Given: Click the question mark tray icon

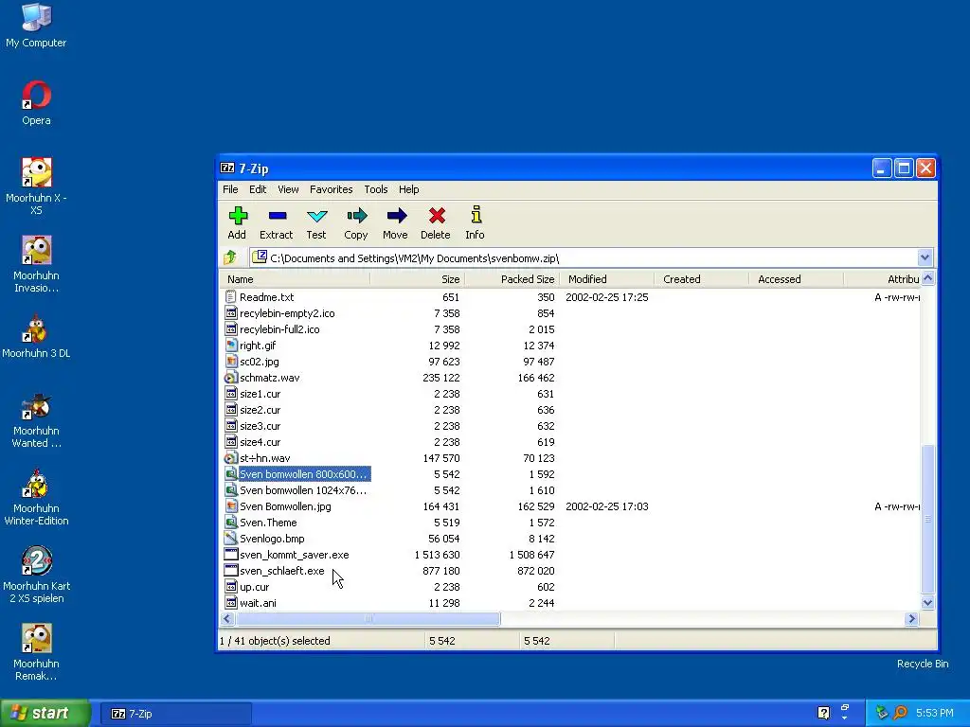Looking at the screenshot, I should [x=823, y=713].
